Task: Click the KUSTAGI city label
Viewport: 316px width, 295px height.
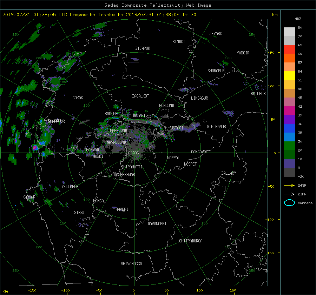Action: point(176,128)
